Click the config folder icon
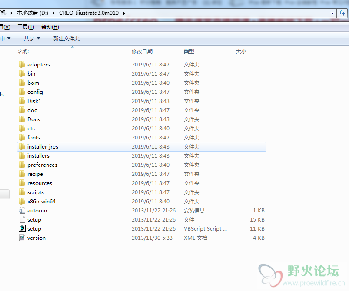The image size is (349, 291). 22,92
